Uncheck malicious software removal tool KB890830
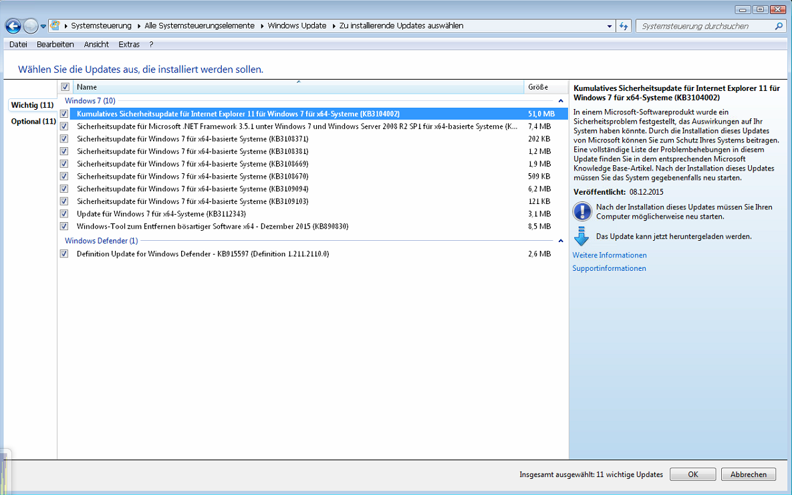 64,227
